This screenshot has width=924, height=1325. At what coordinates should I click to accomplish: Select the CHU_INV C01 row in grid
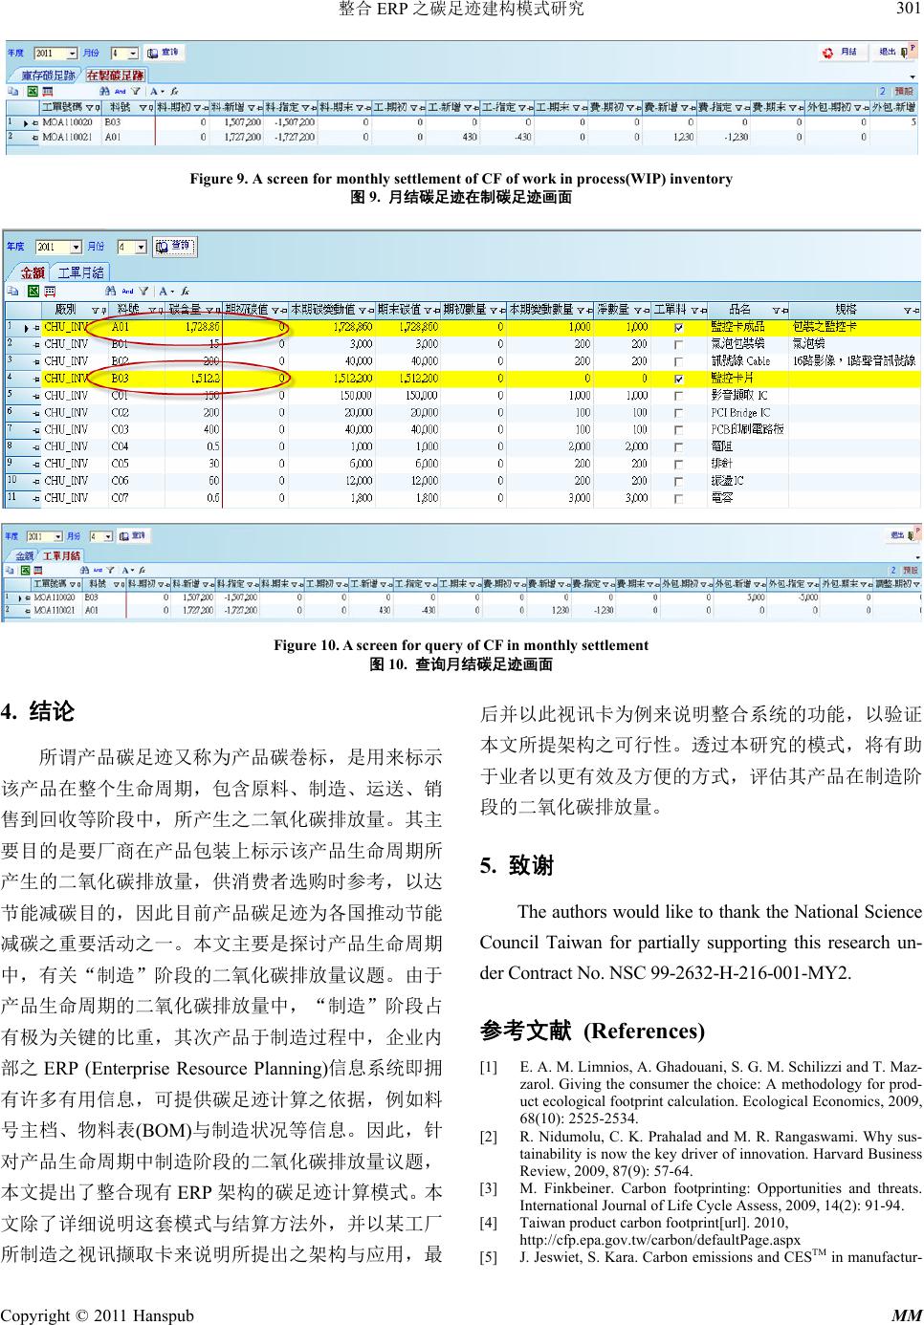65,396
